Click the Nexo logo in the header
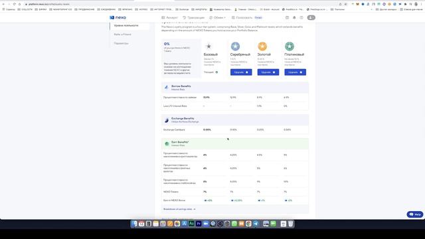The width and height of the screenshot is (425, 239). tap(118, 18)
